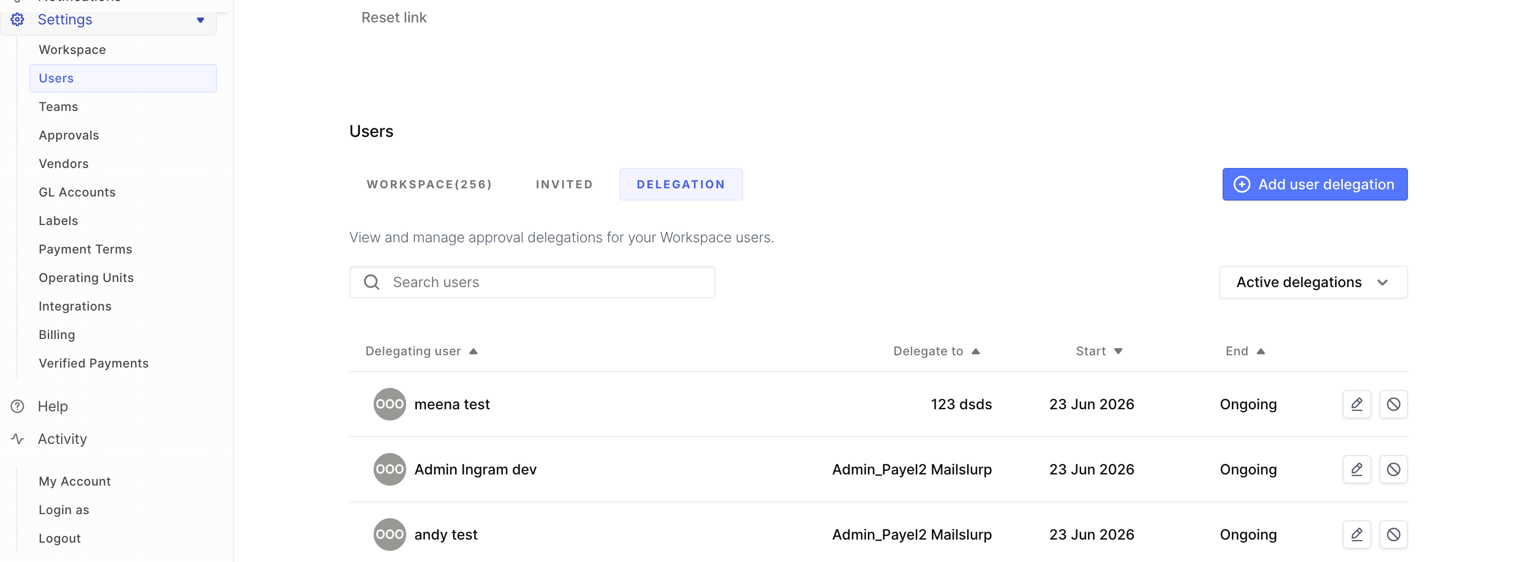This screenshot has width=1523, height=562.
Task: Click the name Admin Ingram dev
Action: tap(475, 470)
